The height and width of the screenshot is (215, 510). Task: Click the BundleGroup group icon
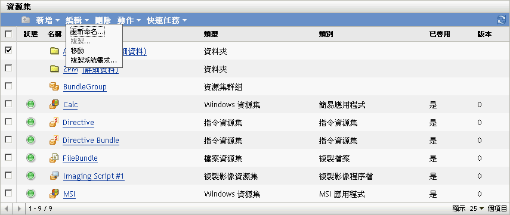pos(54,86)
